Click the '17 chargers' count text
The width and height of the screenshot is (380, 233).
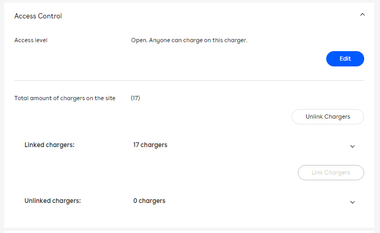[x=150, y=145]
